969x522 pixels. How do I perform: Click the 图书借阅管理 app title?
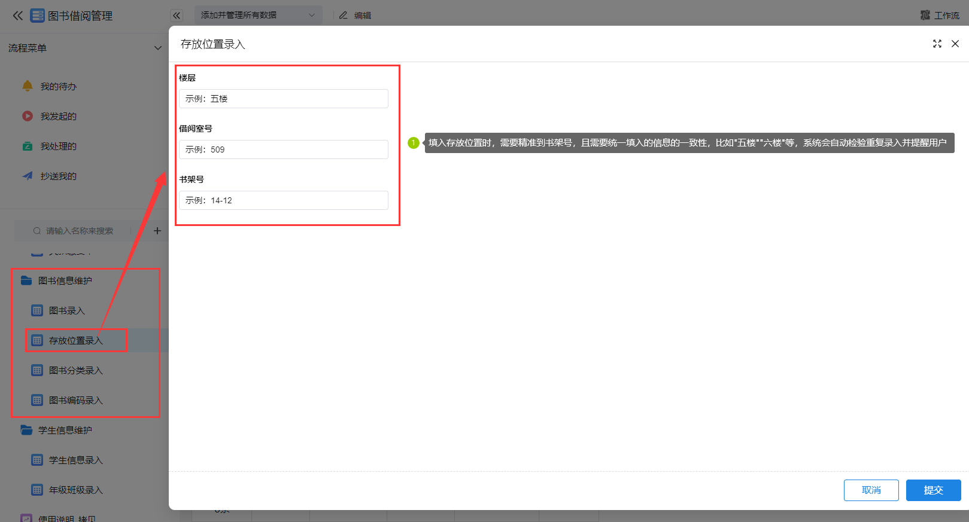tap(80, 16)
